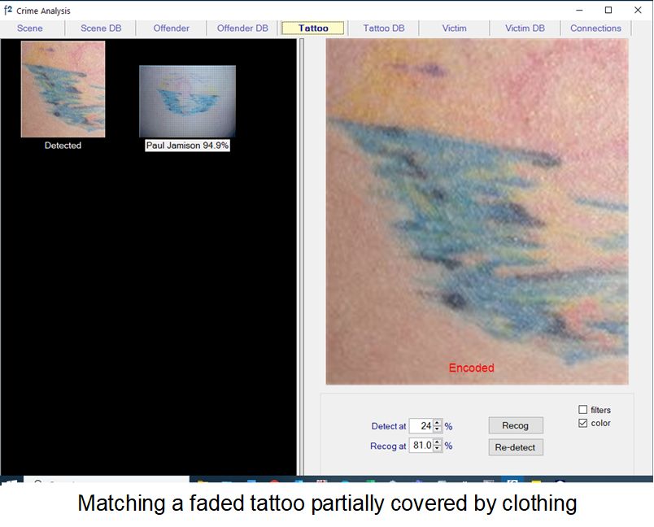Click the Recog at value field
Viewport: 654px width, 527px height.
tap(421, 446)
